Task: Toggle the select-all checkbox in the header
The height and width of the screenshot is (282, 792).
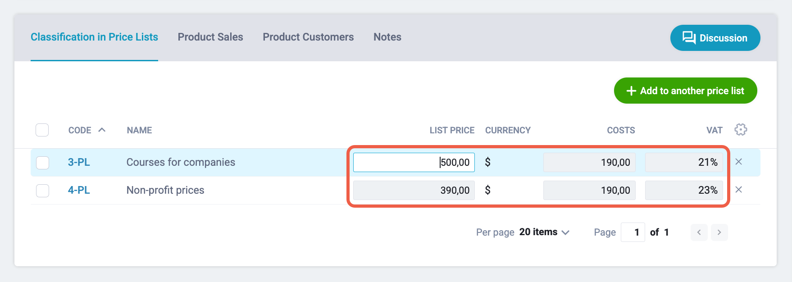Action: pyautogui.click(x=42, y=130)
